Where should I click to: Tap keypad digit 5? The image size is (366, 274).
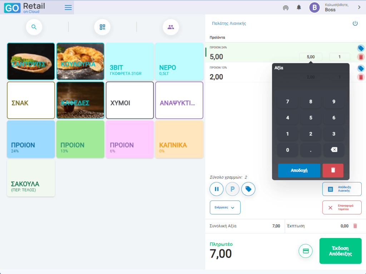pyautogui.click(x=311, y=118)
